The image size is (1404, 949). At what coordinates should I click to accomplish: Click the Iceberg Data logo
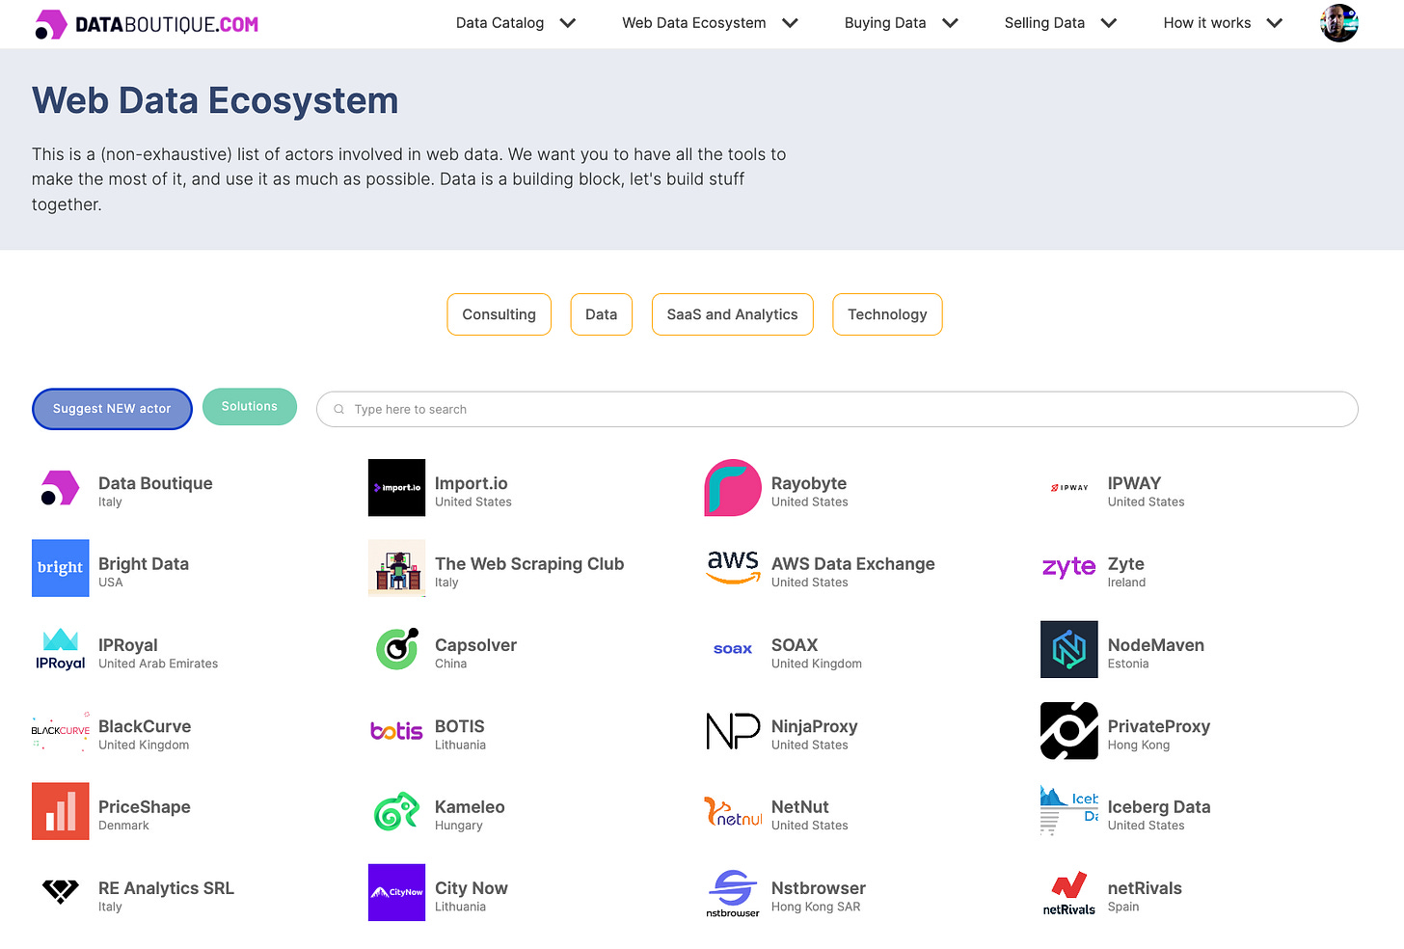[1068, 811]
